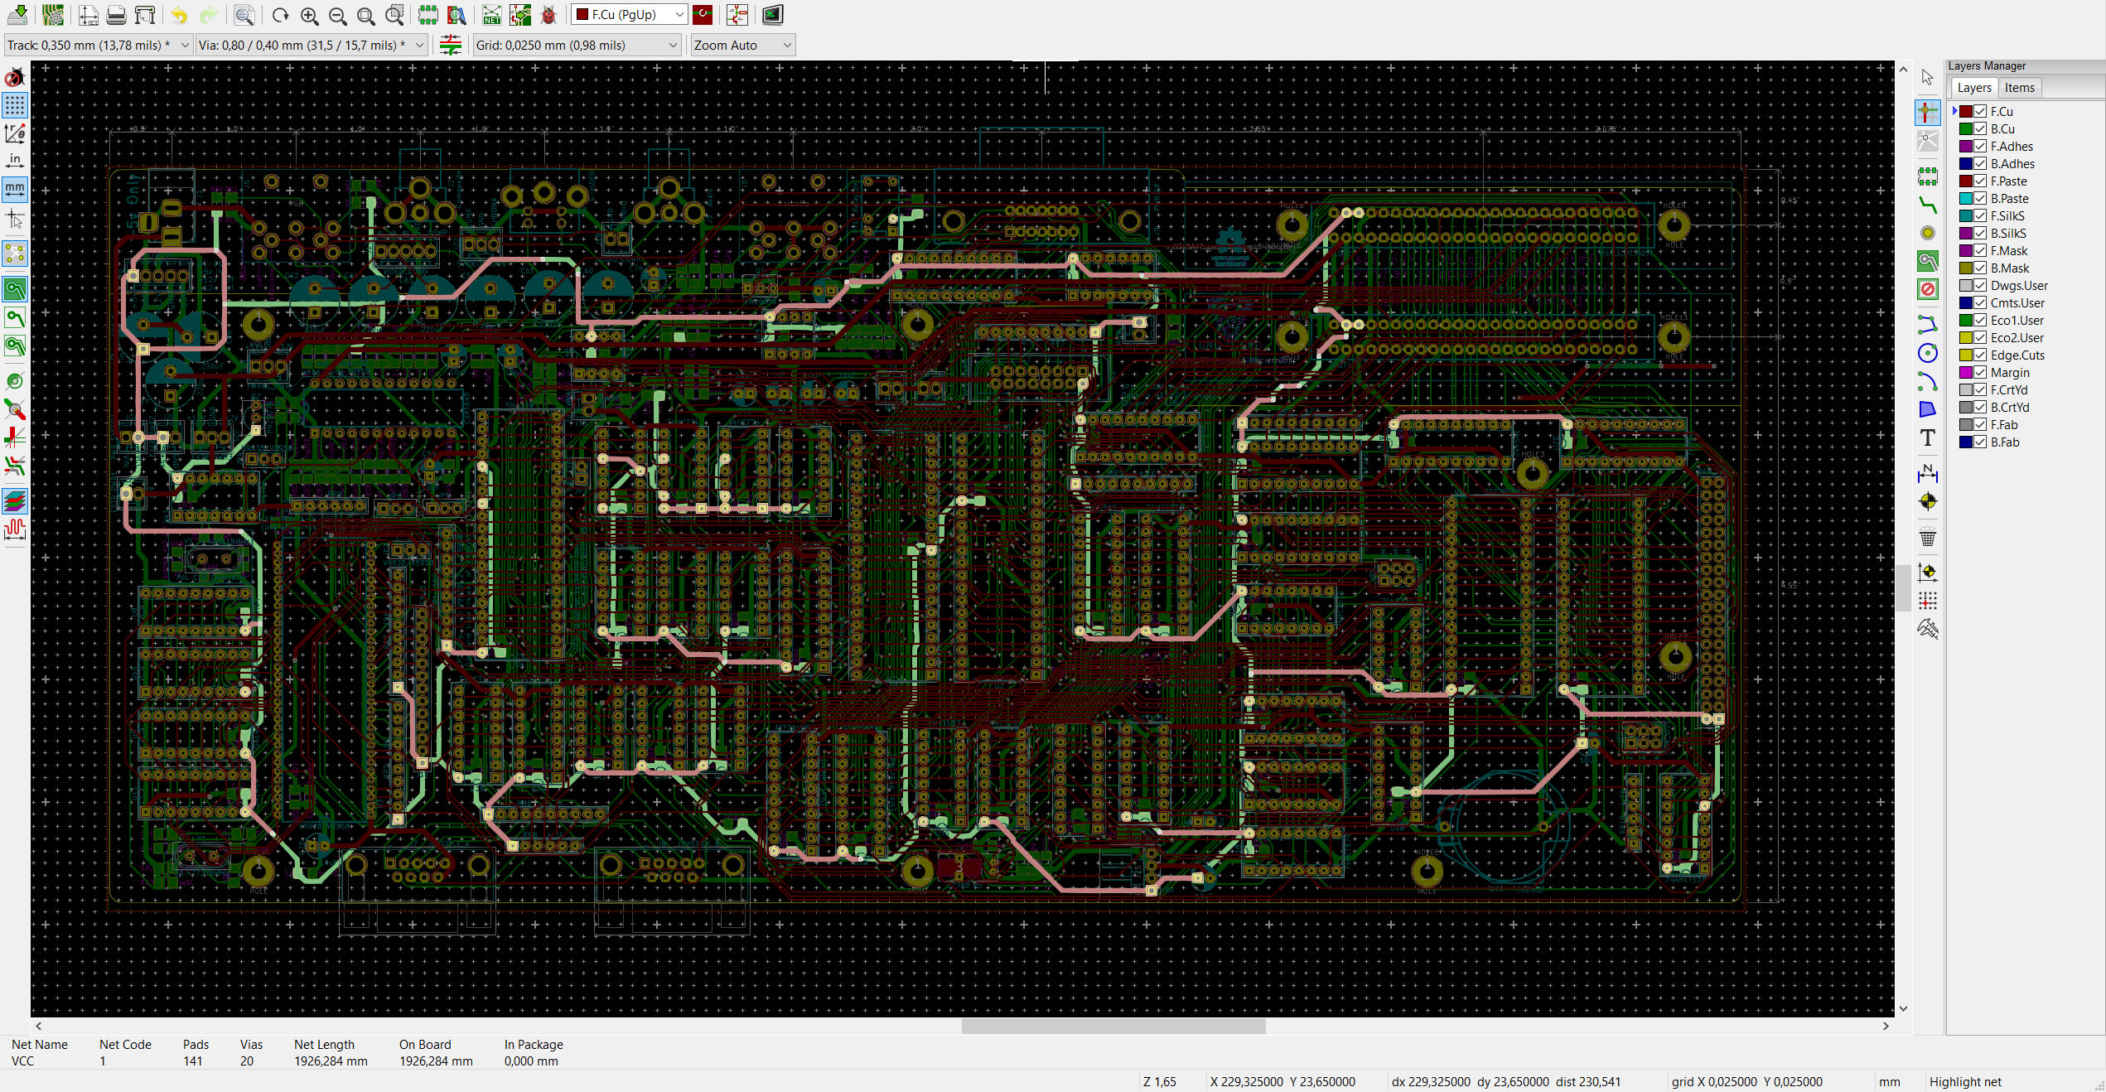Toggle board ratsnest display
Image resolution: width=2106 pixels, height=1092 pixels.
[x=15, y=254]
